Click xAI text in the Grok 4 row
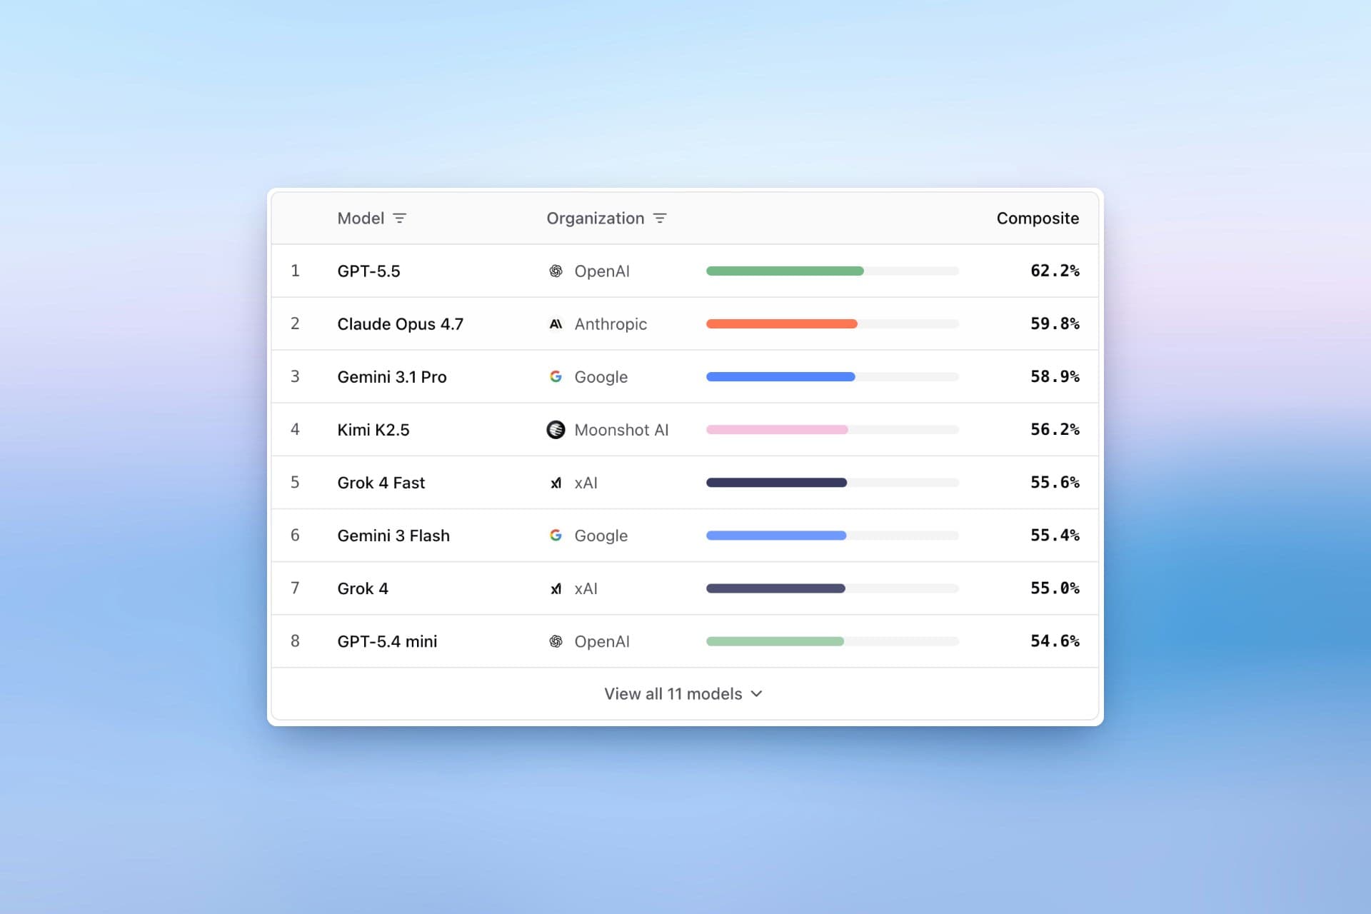The width and height of the screenshot is (1371, 914). pyautogui.click(x=586, y=588)
